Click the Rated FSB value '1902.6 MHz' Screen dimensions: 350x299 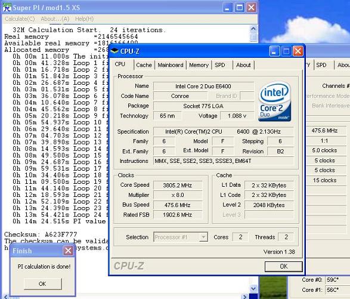pyautogui.click(x=178, y=215)
